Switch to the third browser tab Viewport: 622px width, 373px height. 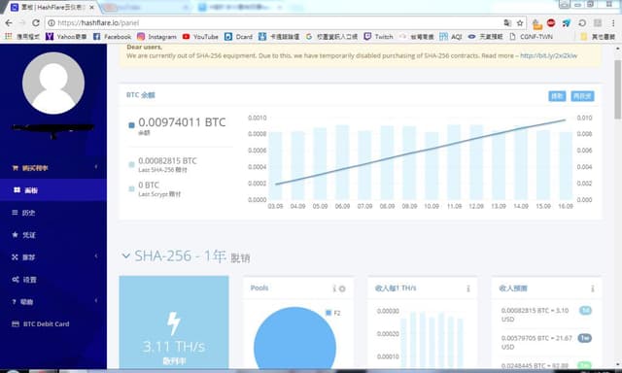point(240,7)
